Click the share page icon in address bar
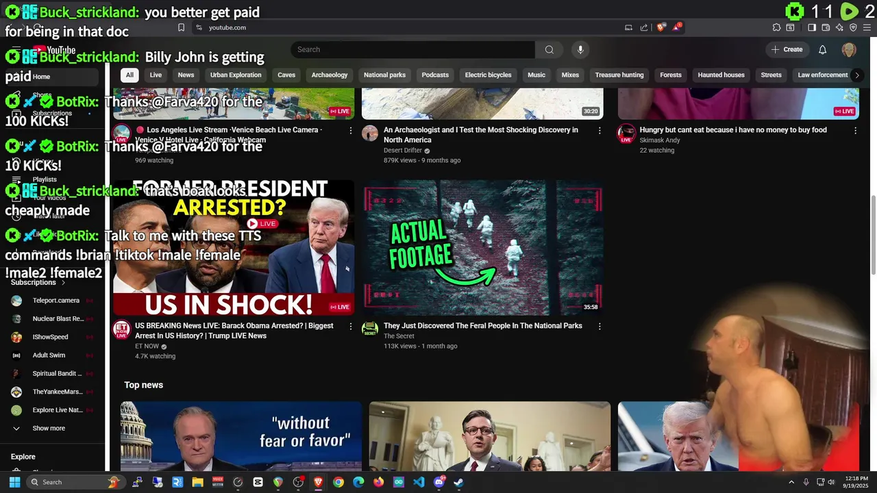The width and height of the screenshot is (877, 493). coord(644,27)
